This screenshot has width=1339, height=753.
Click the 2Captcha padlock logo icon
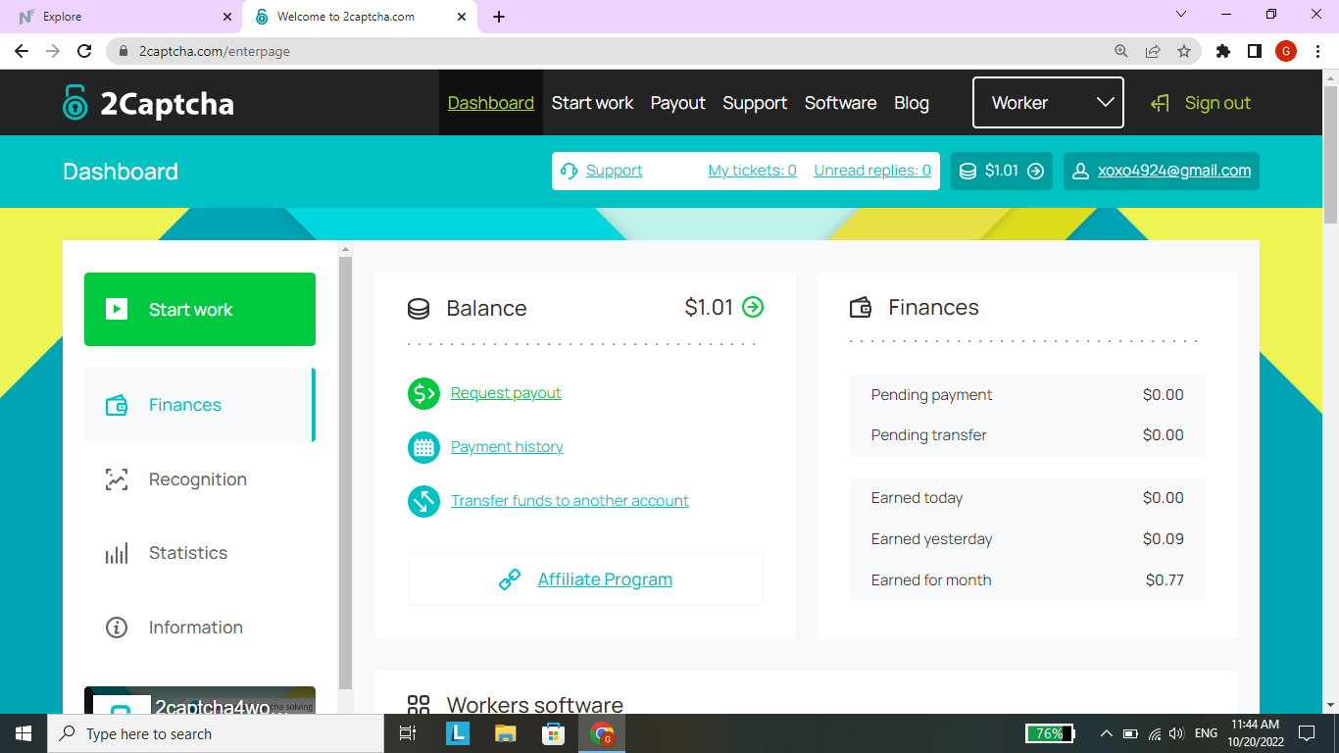pyautogui.click(x=74, y=102)
